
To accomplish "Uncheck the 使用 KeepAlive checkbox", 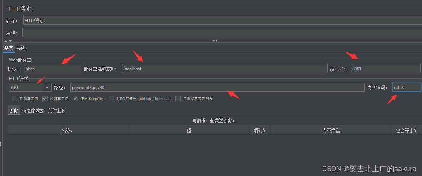I will point(75,98).
